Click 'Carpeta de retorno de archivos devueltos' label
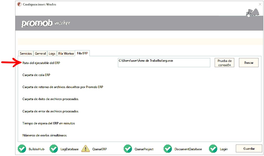The image size is (264, 156). (63, 87)
